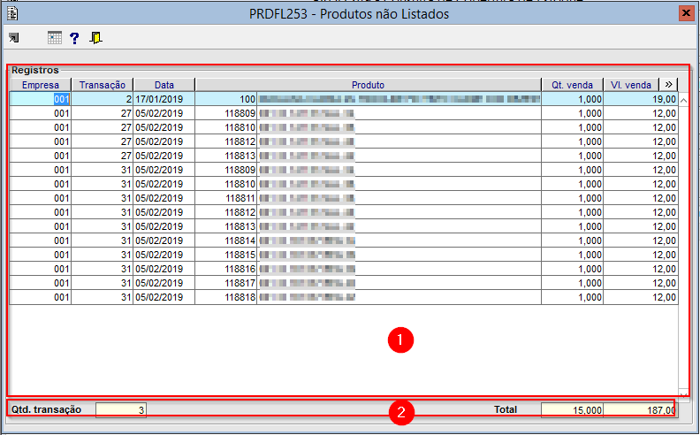This screenshot has width=700, height=435.
Task: Click the window document icon in title bar
Action: 12,13
